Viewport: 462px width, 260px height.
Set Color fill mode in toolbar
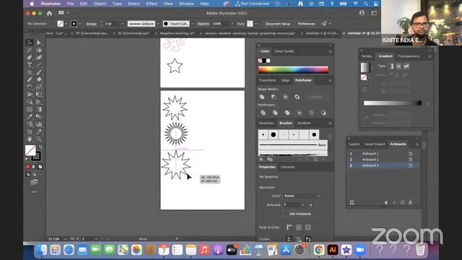[28, 167]
